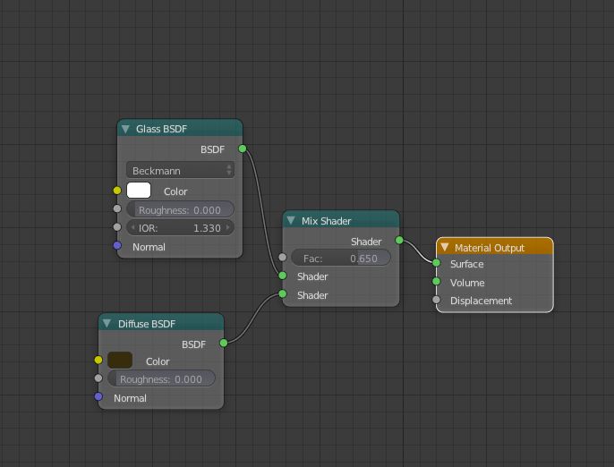Collapse the Glass BSDF node
The image size is (614, 467).
[125, 129]
